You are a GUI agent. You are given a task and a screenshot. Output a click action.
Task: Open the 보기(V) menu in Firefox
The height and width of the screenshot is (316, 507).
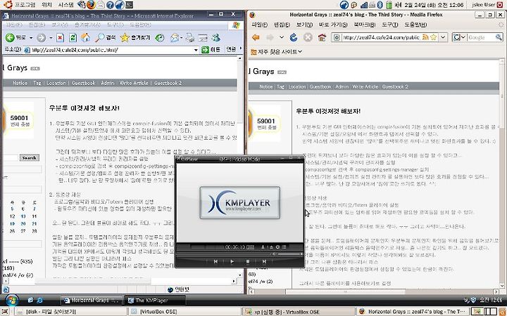pyautogui.click(x=304, y=25)
